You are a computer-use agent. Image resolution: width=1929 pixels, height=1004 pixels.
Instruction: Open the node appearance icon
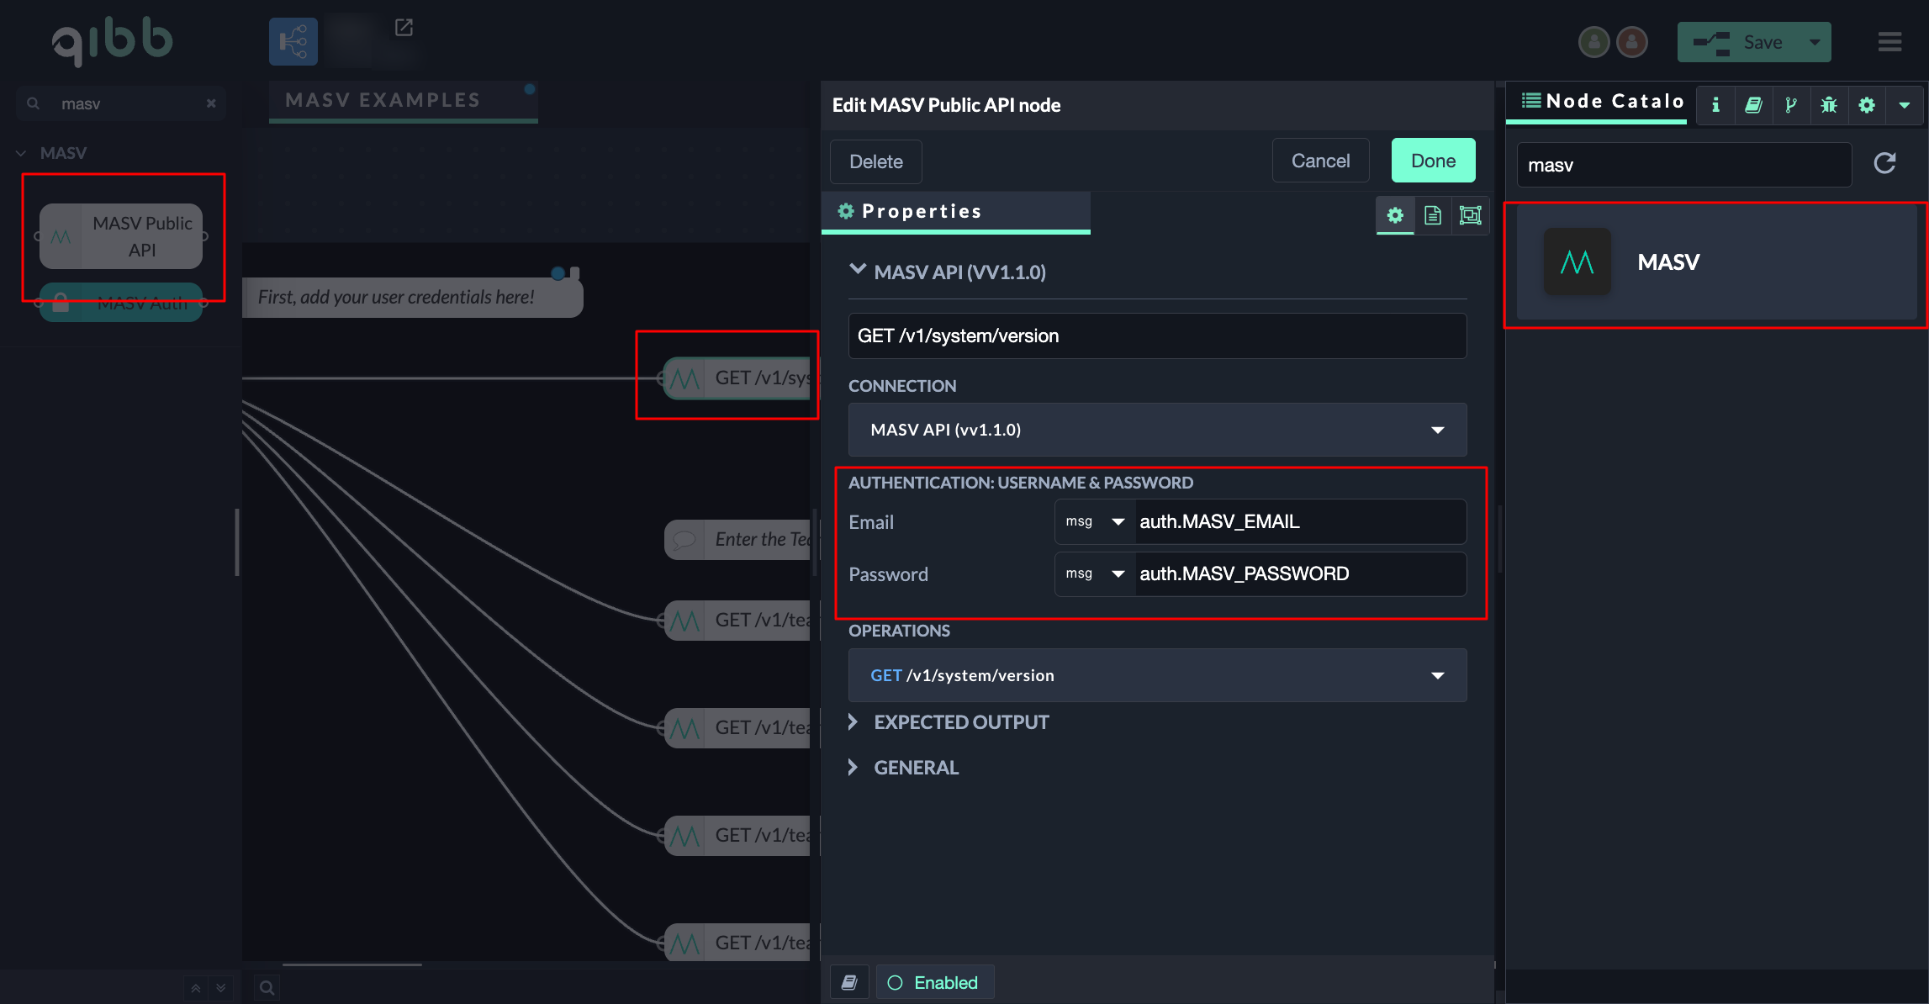(x=1470, y=215)
